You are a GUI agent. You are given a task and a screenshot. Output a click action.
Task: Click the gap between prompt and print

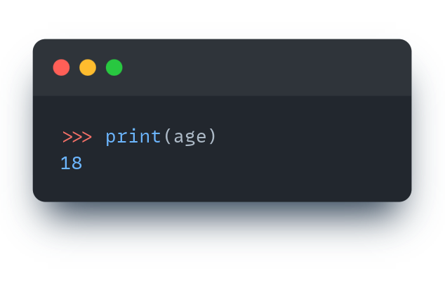(98, 137)
